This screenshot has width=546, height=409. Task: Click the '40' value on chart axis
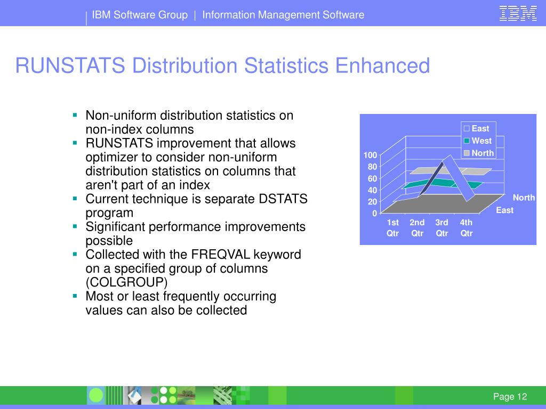click(x=372, y=190)
